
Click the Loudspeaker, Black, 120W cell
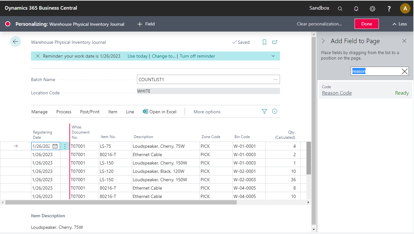coord(166,171)
